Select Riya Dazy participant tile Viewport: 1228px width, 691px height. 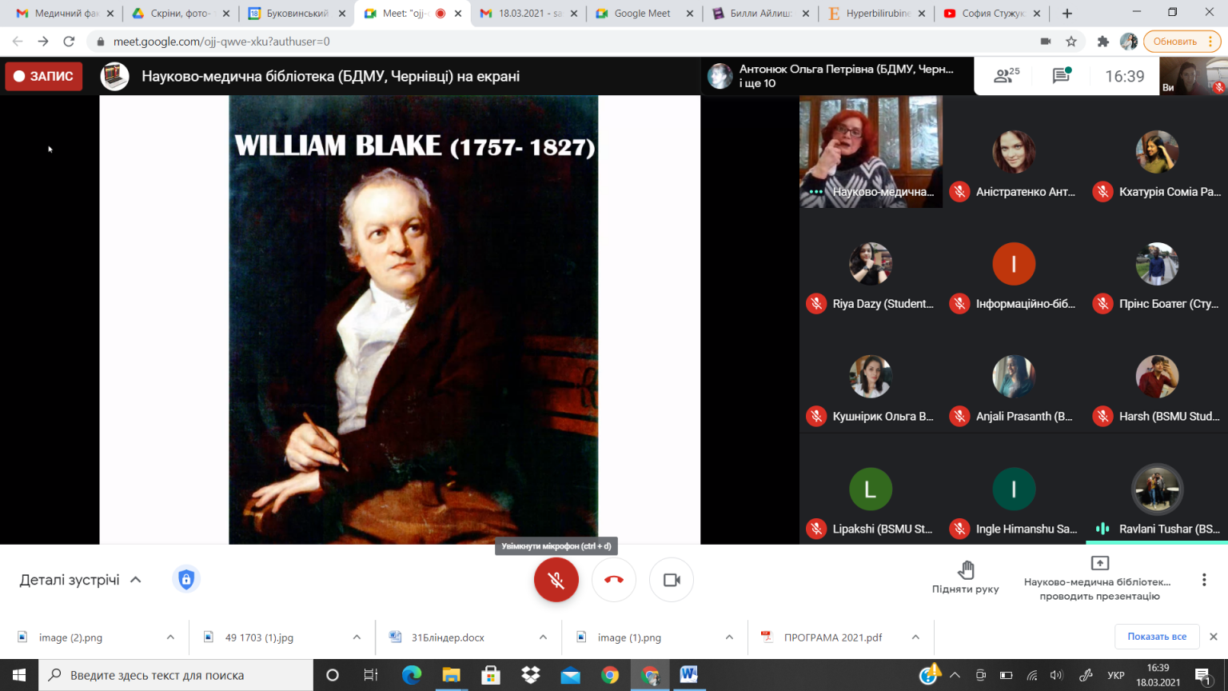871,265
